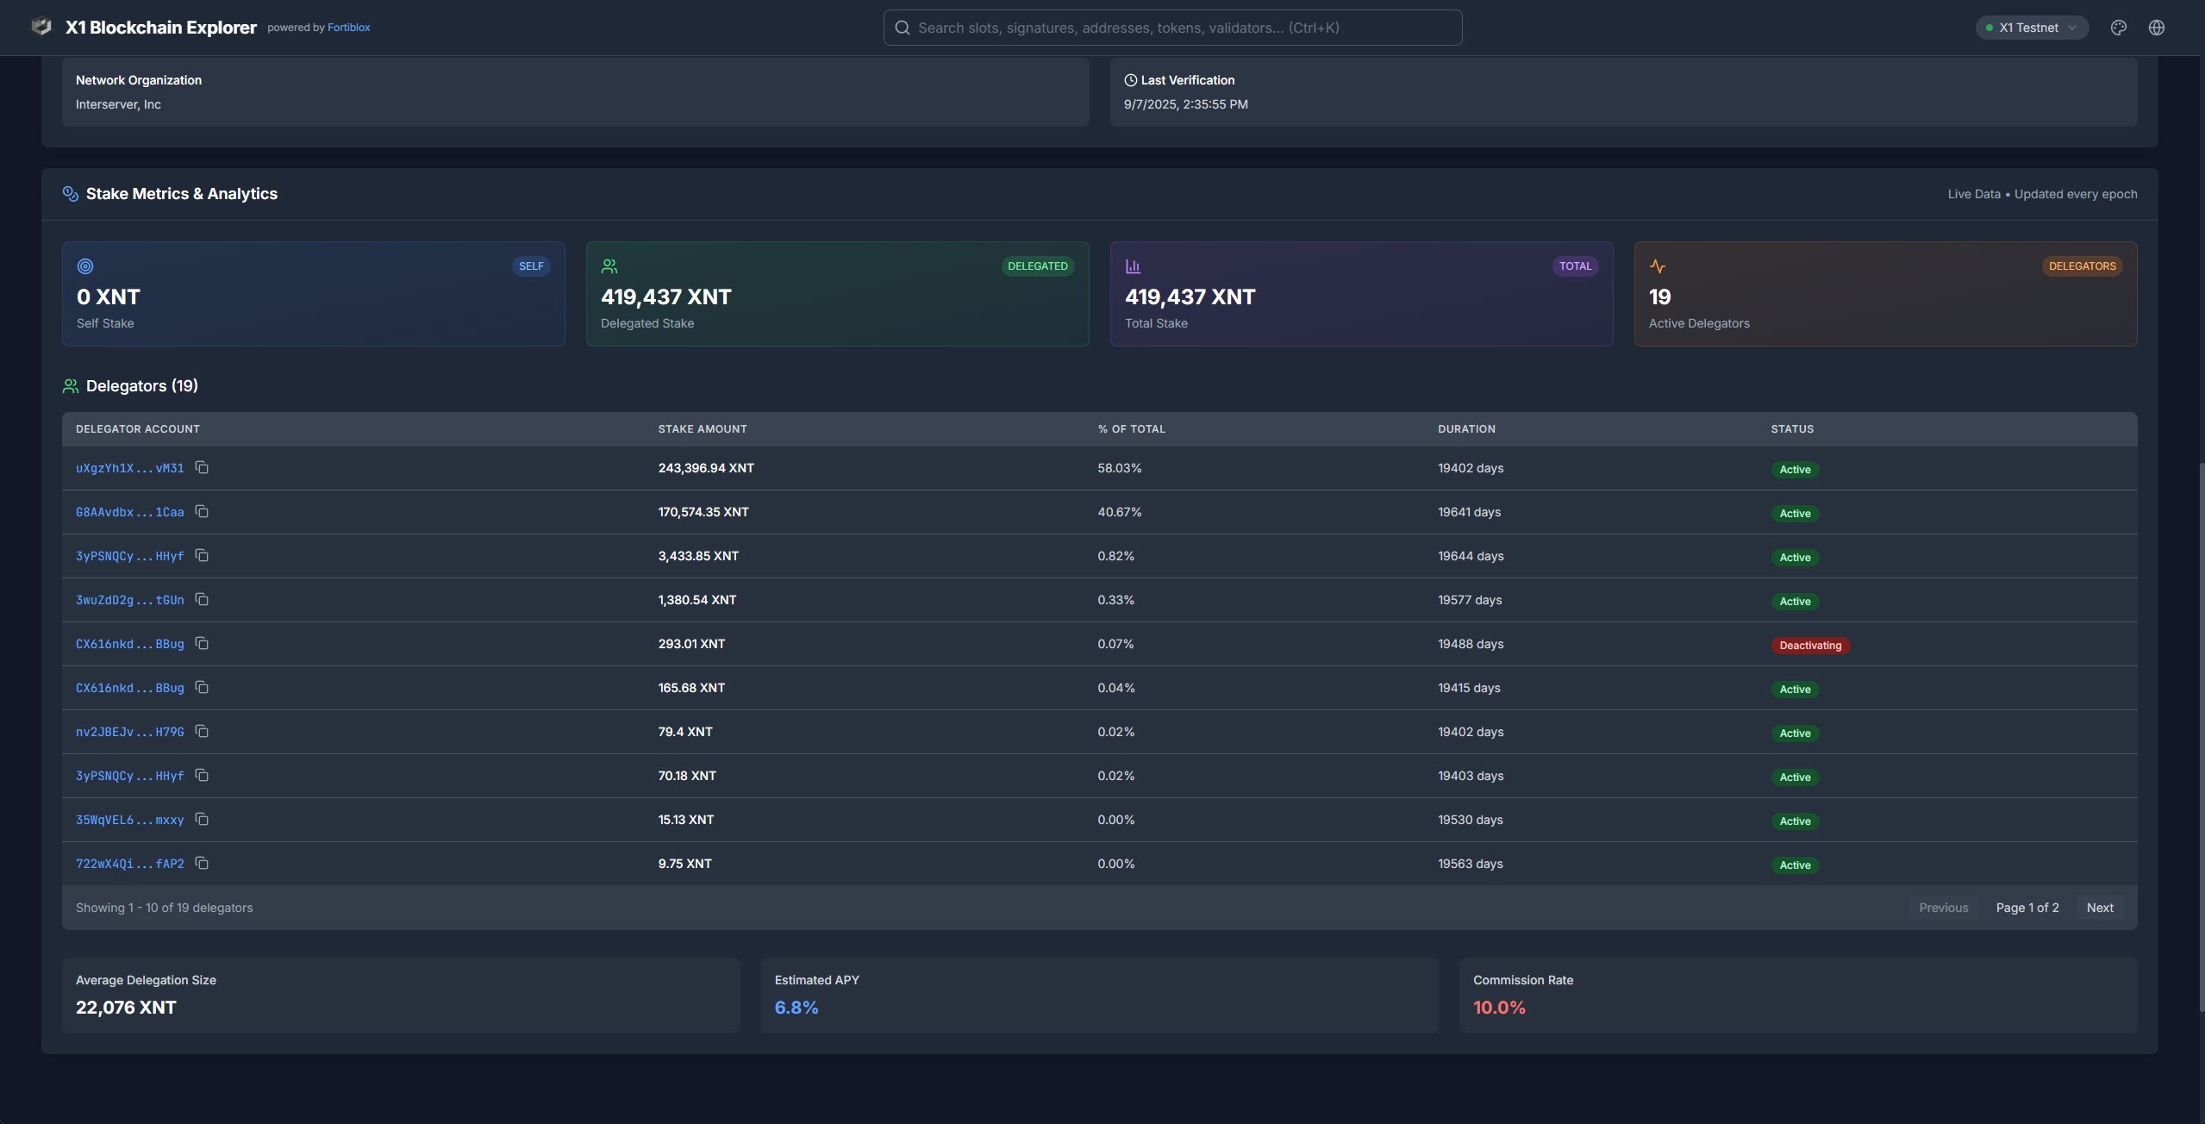Copy the nv2JBEJv...H79G address icon
Viewport: 2205px width, 1124px height.
(202, 731)
